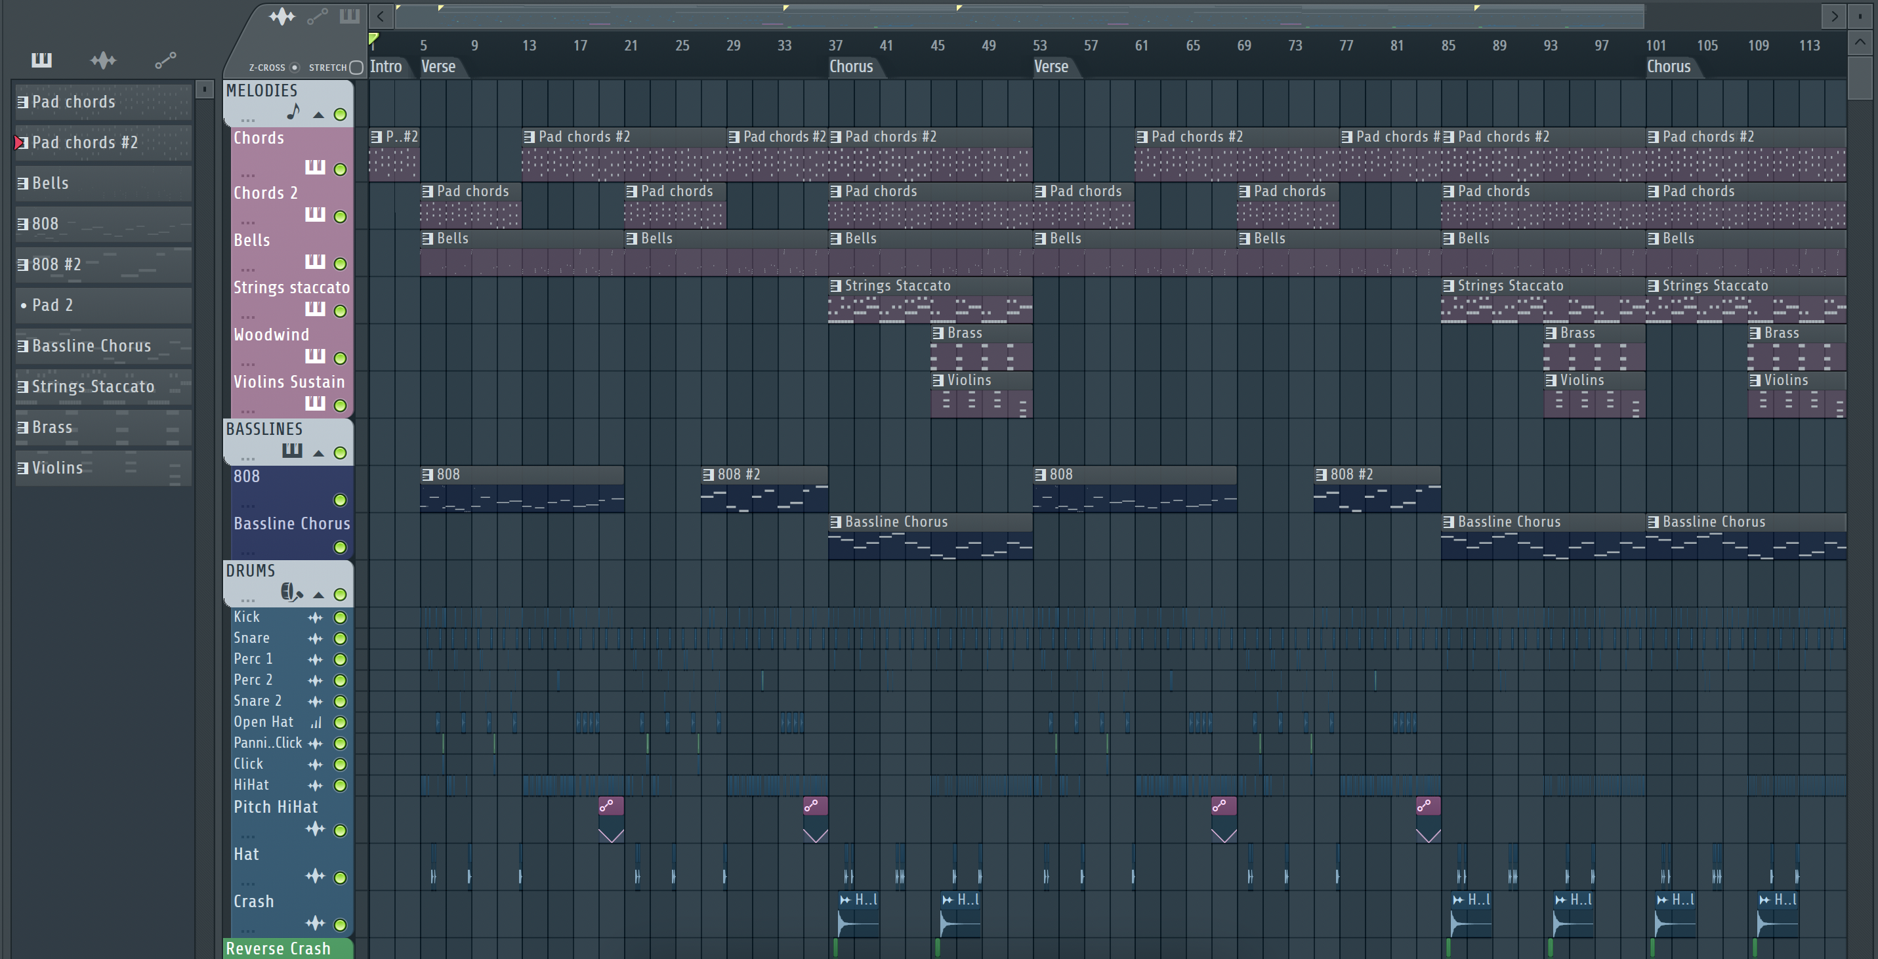The height and width of the screenshot is (959, 1878).
Task: Mute the Chords track
Action: pyautogui.click(x=340, y=169)
